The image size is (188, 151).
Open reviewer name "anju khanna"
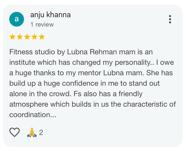click(50, 15)
